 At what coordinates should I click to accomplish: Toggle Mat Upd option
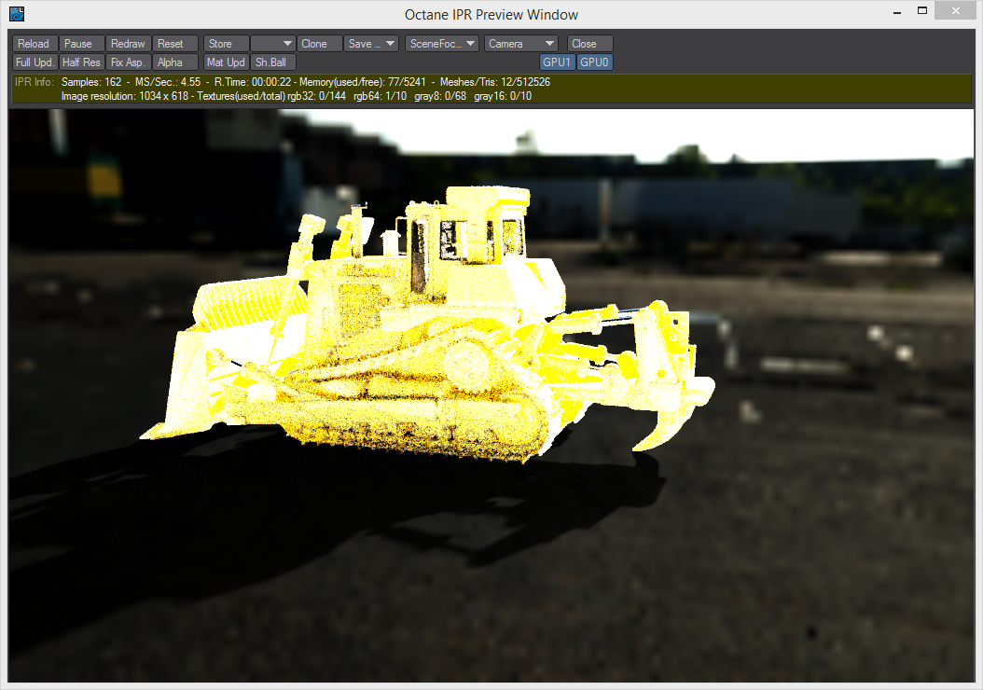(x=227, y=62)
